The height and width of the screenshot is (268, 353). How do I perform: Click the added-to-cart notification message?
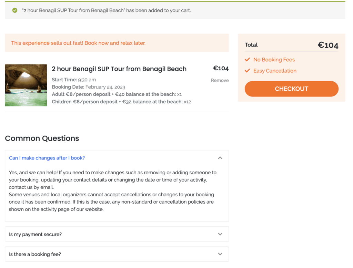coord(107,10)
